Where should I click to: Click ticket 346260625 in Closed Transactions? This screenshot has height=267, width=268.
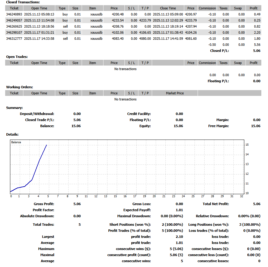coord(14,26)
